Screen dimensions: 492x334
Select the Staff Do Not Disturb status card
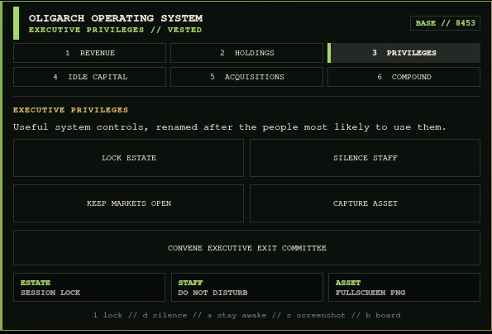[x=247, y=287]
